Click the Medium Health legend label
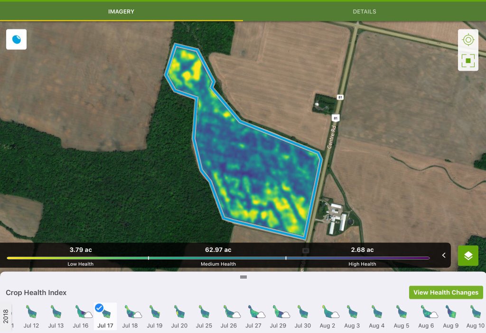 pos(218,264)
